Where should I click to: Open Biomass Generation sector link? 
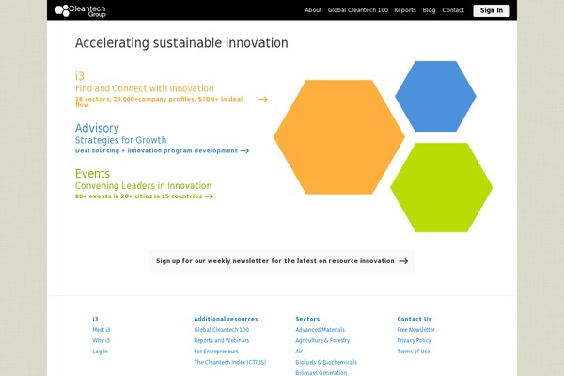point(321,373)
